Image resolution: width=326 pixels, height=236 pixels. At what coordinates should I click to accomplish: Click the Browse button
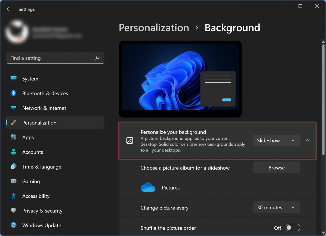[276, 168]
